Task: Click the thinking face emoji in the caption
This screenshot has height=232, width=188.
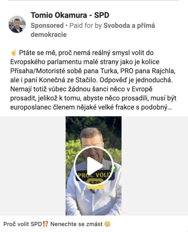Action: 107,224
